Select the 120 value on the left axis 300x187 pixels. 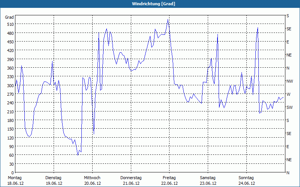pos(10,138)
